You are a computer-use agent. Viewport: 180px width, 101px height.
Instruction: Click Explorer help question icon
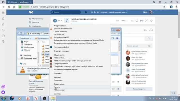117,38
